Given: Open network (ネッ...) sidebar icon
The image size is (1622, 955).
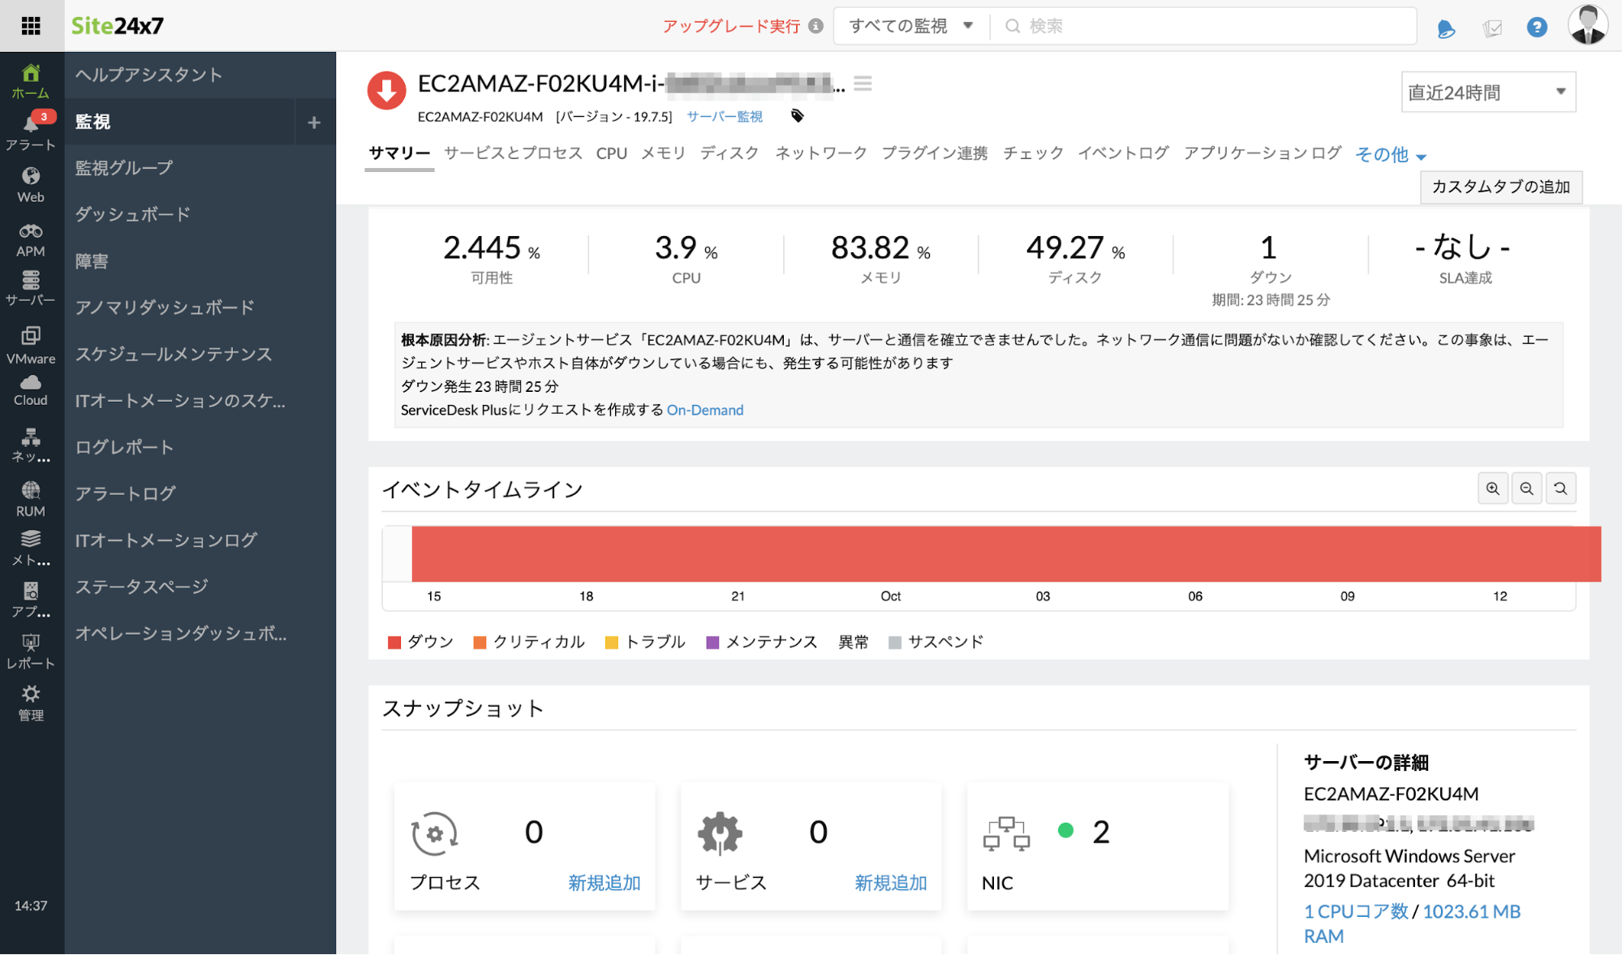Looking at the screenshot, I should [x=31, y=437].
